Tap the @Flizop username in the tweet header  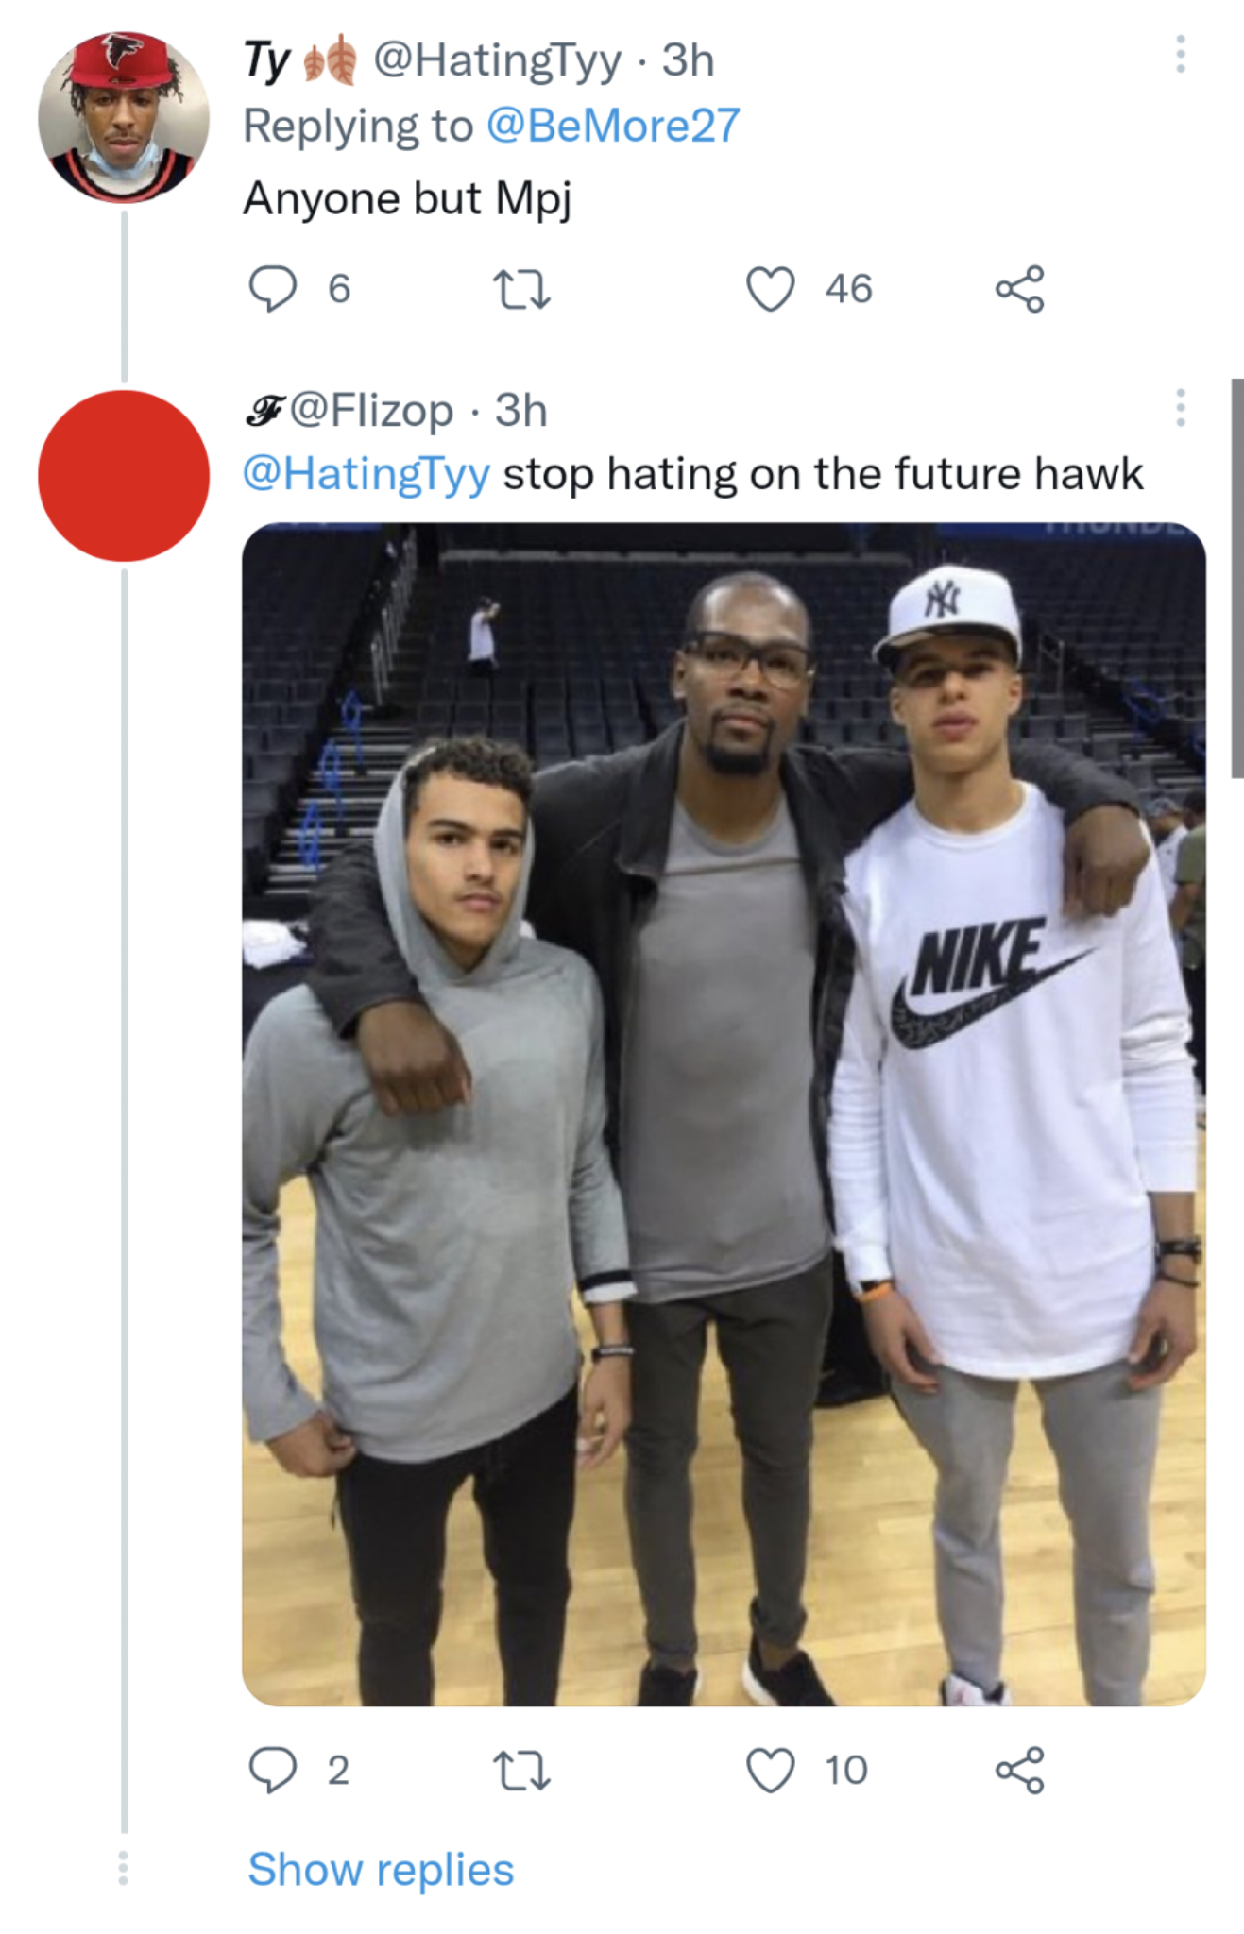click(x=371, y=411)
